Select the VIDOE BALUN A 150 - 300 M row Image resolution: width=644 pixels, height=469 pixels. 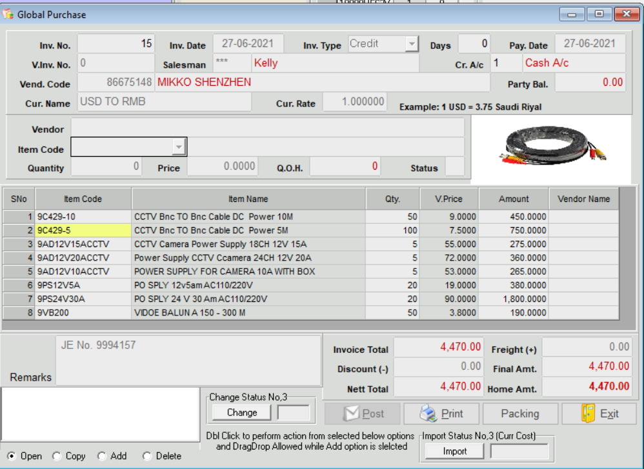(248, 313)
